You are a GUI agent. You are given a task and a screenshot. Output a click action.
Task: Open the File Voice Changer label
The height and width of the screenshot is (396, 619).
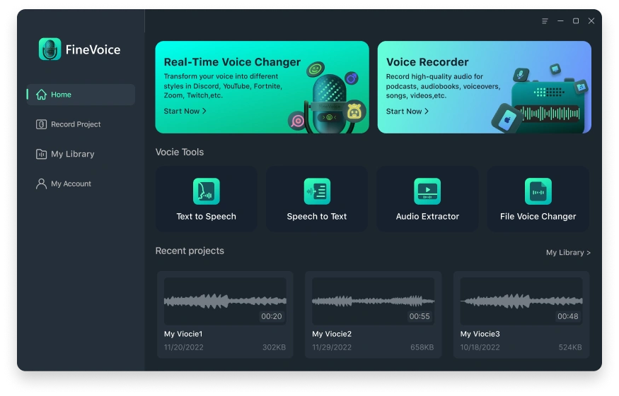[x=538, y=216]
